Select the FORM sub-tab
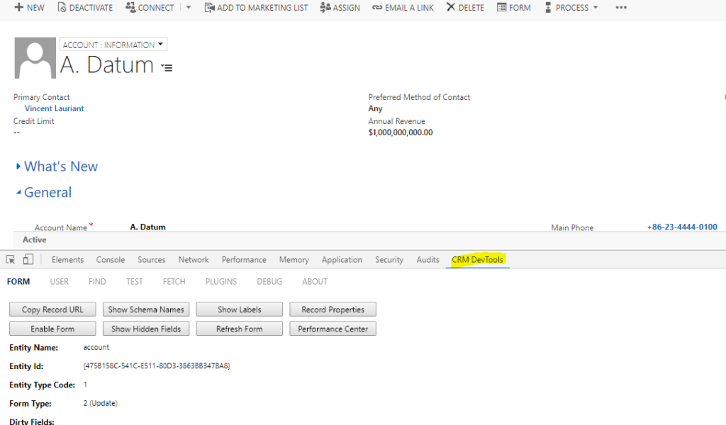Viewport: 726px width, 425px height. [x=18, y=282]
